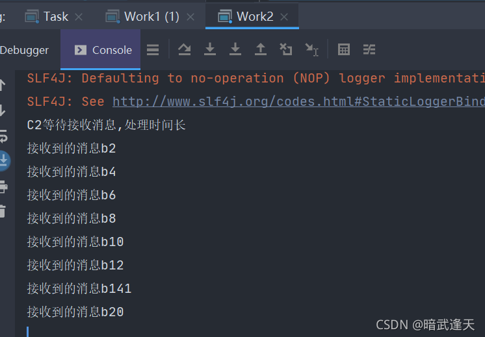Click the output line '接收到的消息b10'
The image size is (485, 337).
(x=75, y=242)
